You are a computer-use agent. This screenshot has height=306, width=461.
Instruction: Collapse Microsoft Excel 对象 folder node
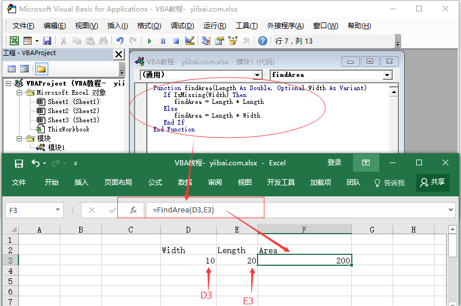point(19,92)
